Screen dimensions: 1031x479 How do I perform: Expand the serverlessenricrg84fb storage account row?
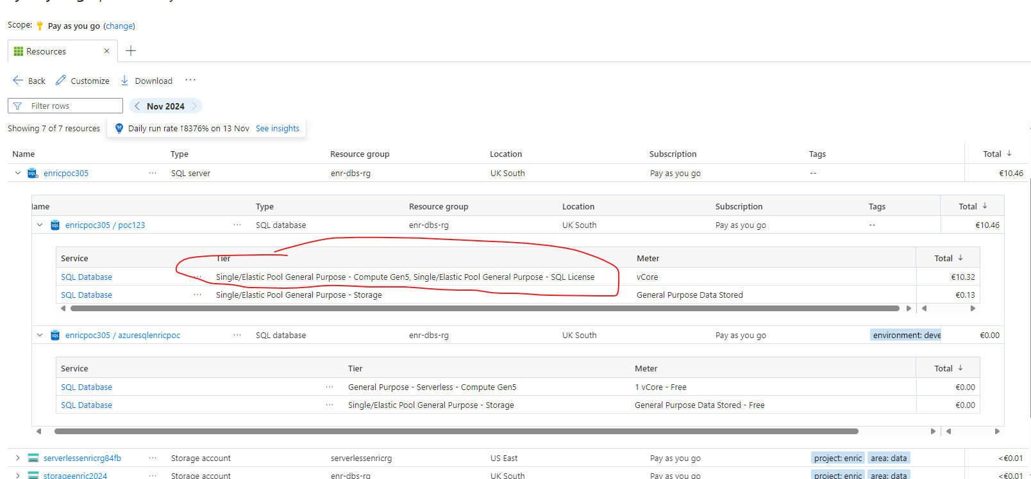point(18,458)
